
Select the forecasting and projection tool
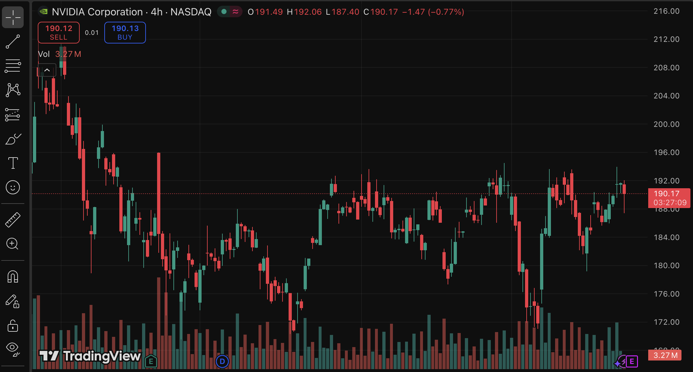pyautogui.click(x=13, y=115)
